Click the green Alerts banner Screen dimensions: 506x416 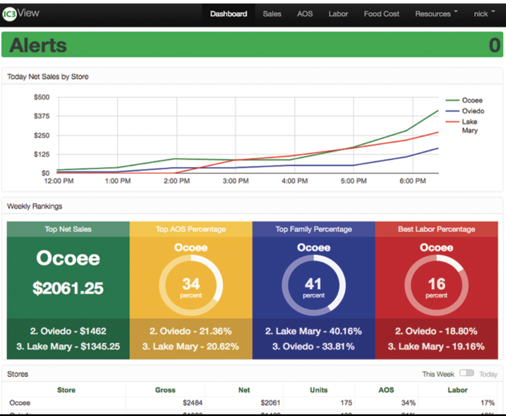[x=252, y=45]
